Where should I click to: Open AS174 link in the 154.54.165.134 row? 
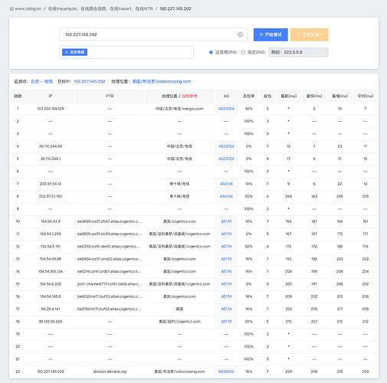tap(226, 271)
